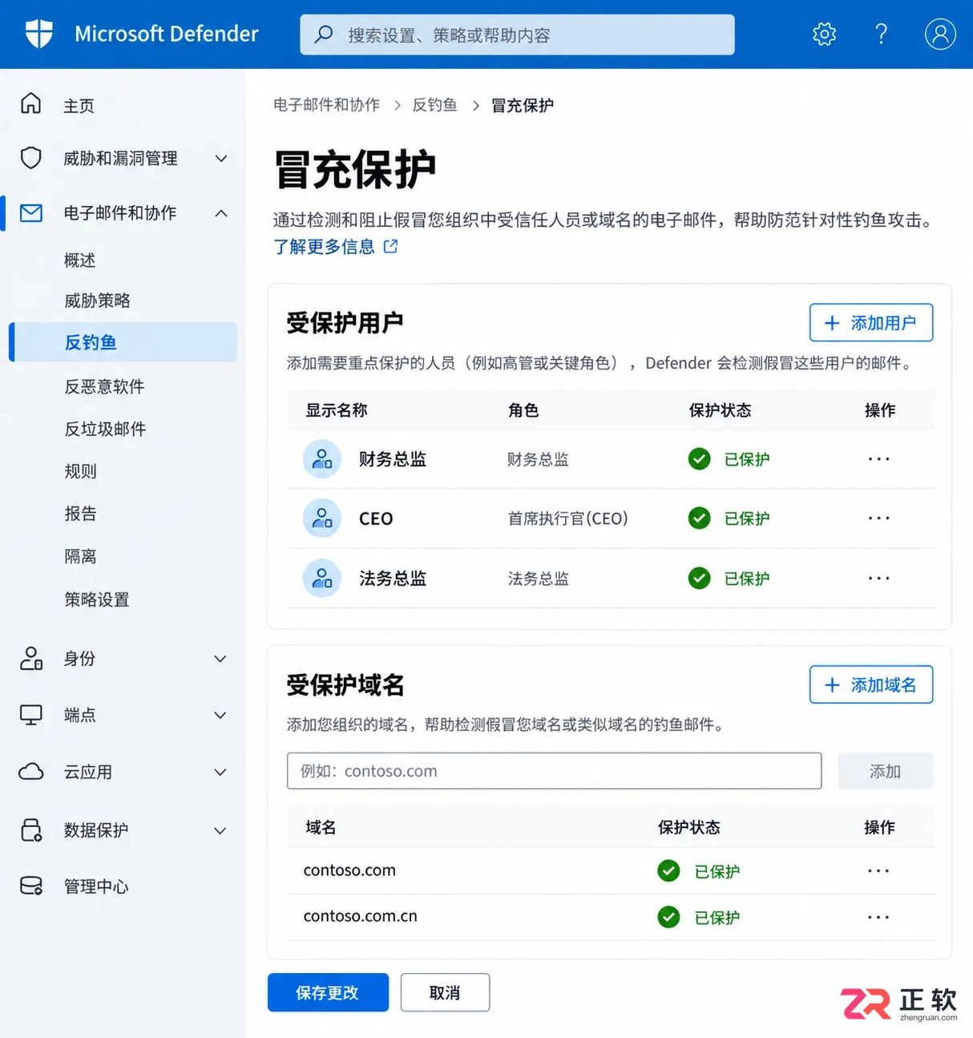Open 概述 under email and collaboration
Image resolution: width=973 pixels, height=1038 pixels.
79,261
